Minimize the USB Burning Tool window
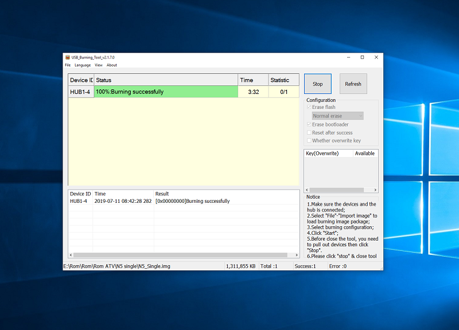Image resolution: width=459 pixels, height=330 pixels. [348, 57]
